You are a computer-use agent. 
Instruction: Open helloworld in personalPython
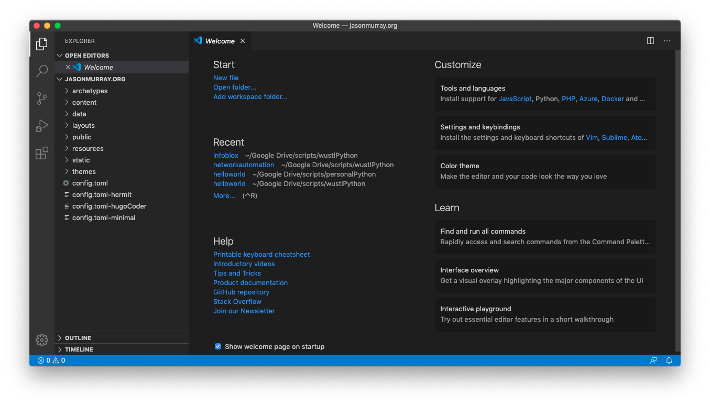tap(230, 174)
